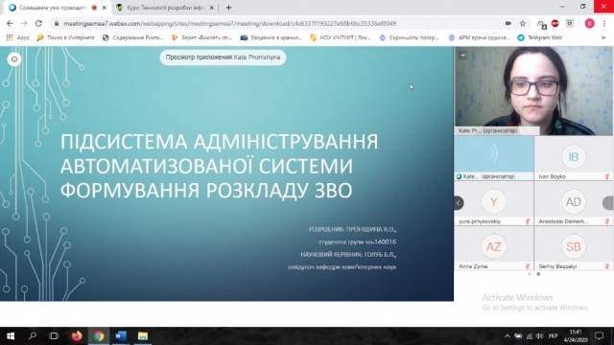Open a new browser tab

(x=228, y=8)
